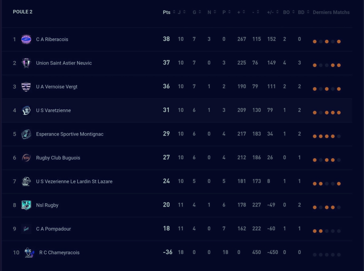The width and height of the screenshot is (364, 271).
Task: Click the Union Saint Astier Neuvic crest
Action: click(x=26, y=63)
